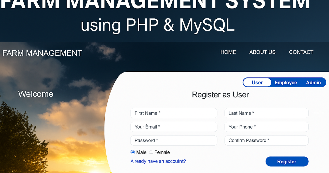Switch to the Admin registration tab
The width and height of the screenshot is (329, 173).
click(x=313, y=82)
